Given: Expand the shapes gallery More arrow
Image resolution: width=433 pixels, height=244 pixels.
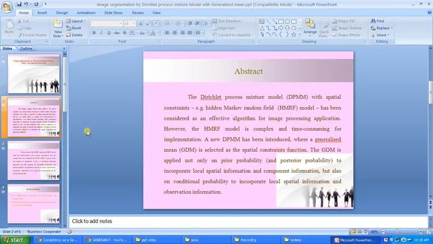Looking at the screenshot, I should [x=300, y=35].
